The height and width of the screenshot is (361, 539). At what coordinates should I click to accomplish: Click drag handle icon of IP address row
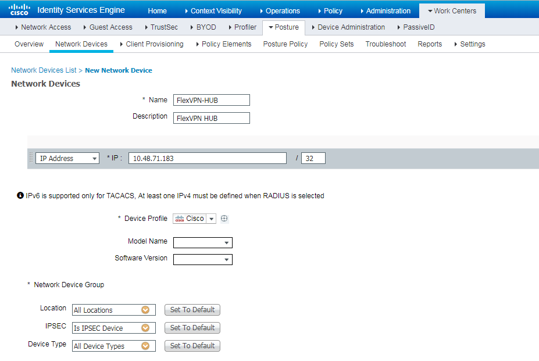(31, 158)
